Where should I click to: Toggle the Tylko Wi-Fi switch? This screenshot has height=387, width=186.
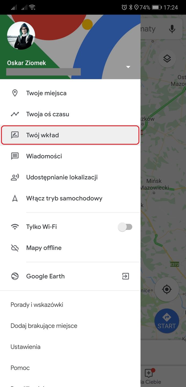125,227
